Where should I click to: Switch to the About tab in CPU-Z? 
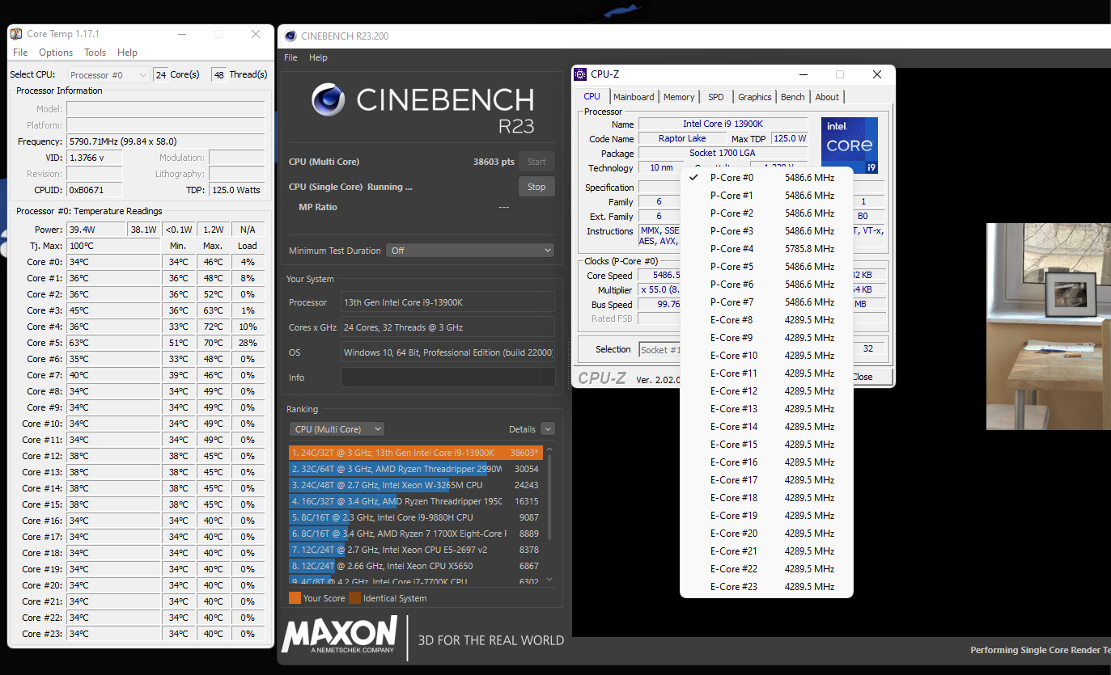click(827, 97)
